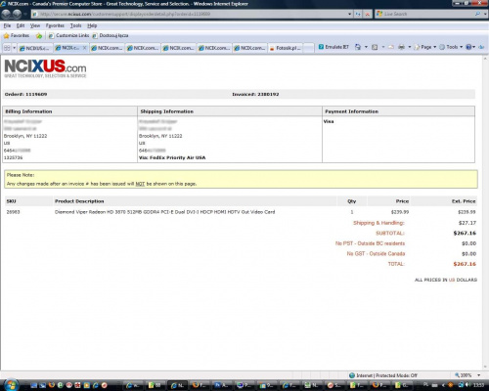Image resolution: width=489 pixels, height=391 pixels.
Task: Click the Emulate IE7 button
Action: [x=333, y=47]
